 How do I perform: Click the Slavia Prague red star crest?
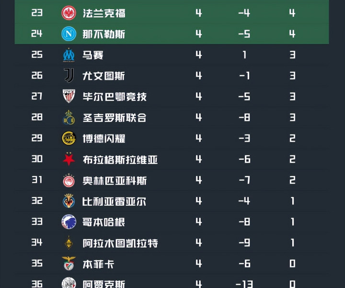69,159
